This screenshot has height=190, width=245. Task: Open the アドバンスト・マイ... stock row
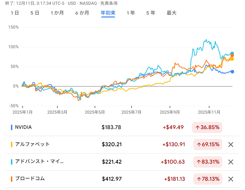click(122, 162)
